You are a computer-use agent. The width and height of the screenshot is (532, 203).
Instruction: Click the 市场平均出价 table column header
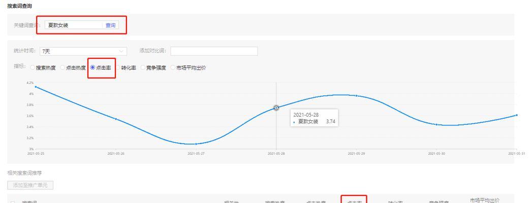485,200
